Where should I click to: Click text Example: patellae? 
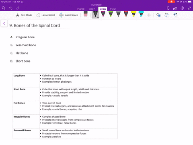[x=51, y=137]
